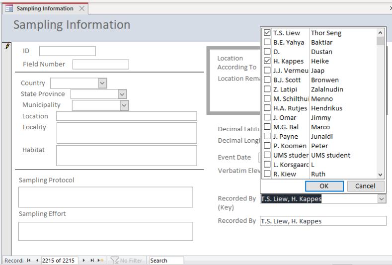This screenshot has width=392, height=265.
Task: Check R. Kiew checkbox
Action: pyautogui.click(x=267, y=174)
